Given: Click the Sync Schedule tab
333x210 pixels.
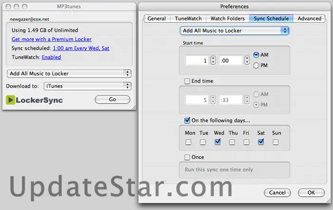Looking at the screenshot, I should click(271, 19).
